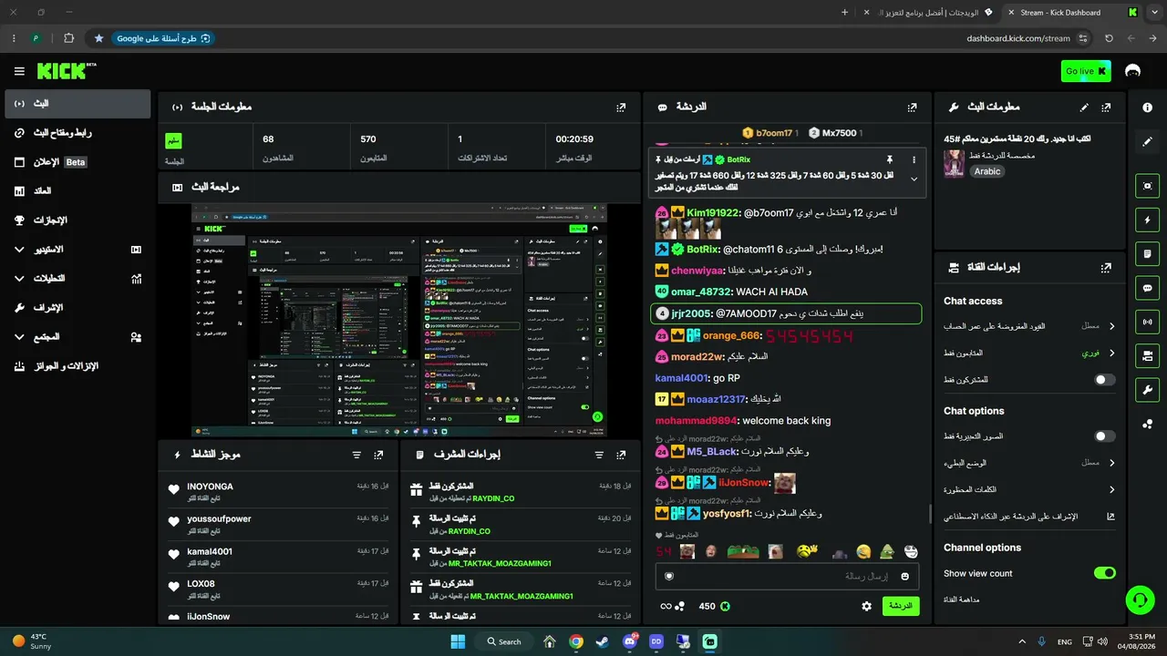The width and height of the screenshot is (1167, 656).
Task: Pop out the إجراءات المشرف panel
Action: [621, 455]
